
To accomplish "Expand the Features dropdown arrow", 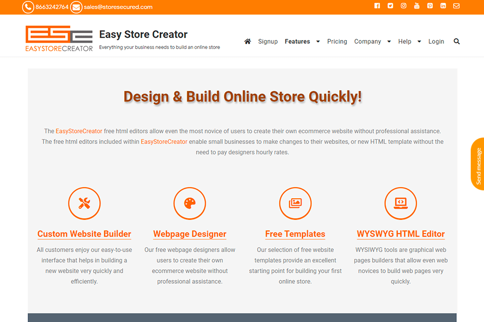I will (318, 42).
